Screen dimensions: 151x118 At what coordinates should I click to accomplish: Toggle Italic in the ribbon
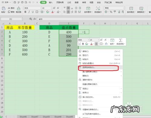[29, 12]
